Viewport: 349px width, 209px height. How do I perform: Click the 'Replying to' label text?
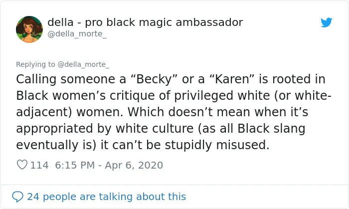tap(35, 64)
